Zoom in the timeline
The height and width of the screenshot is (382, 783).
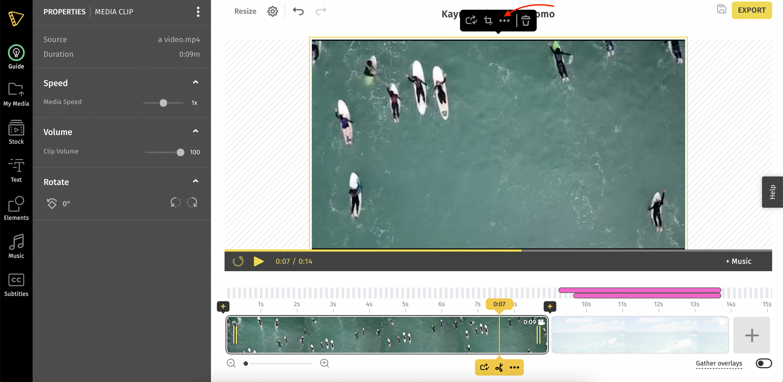(x=325, y=363)
